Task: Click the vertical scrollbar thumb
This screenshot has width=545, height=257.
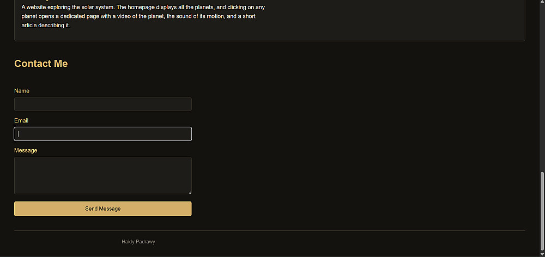Action: pyautogui.click(x=542, y=211)
